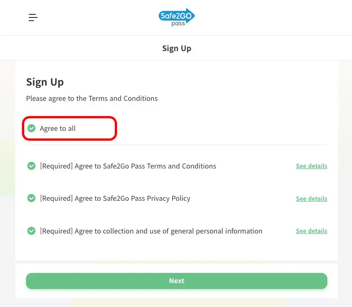The width and height of the screenshot is (352, 307).
Task: Select the Safe2Go Pass Terms and Conditions label
Action: coord(128,166)
